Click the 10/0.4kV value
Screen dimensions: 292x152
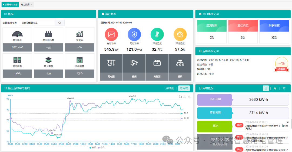[17, 47]
